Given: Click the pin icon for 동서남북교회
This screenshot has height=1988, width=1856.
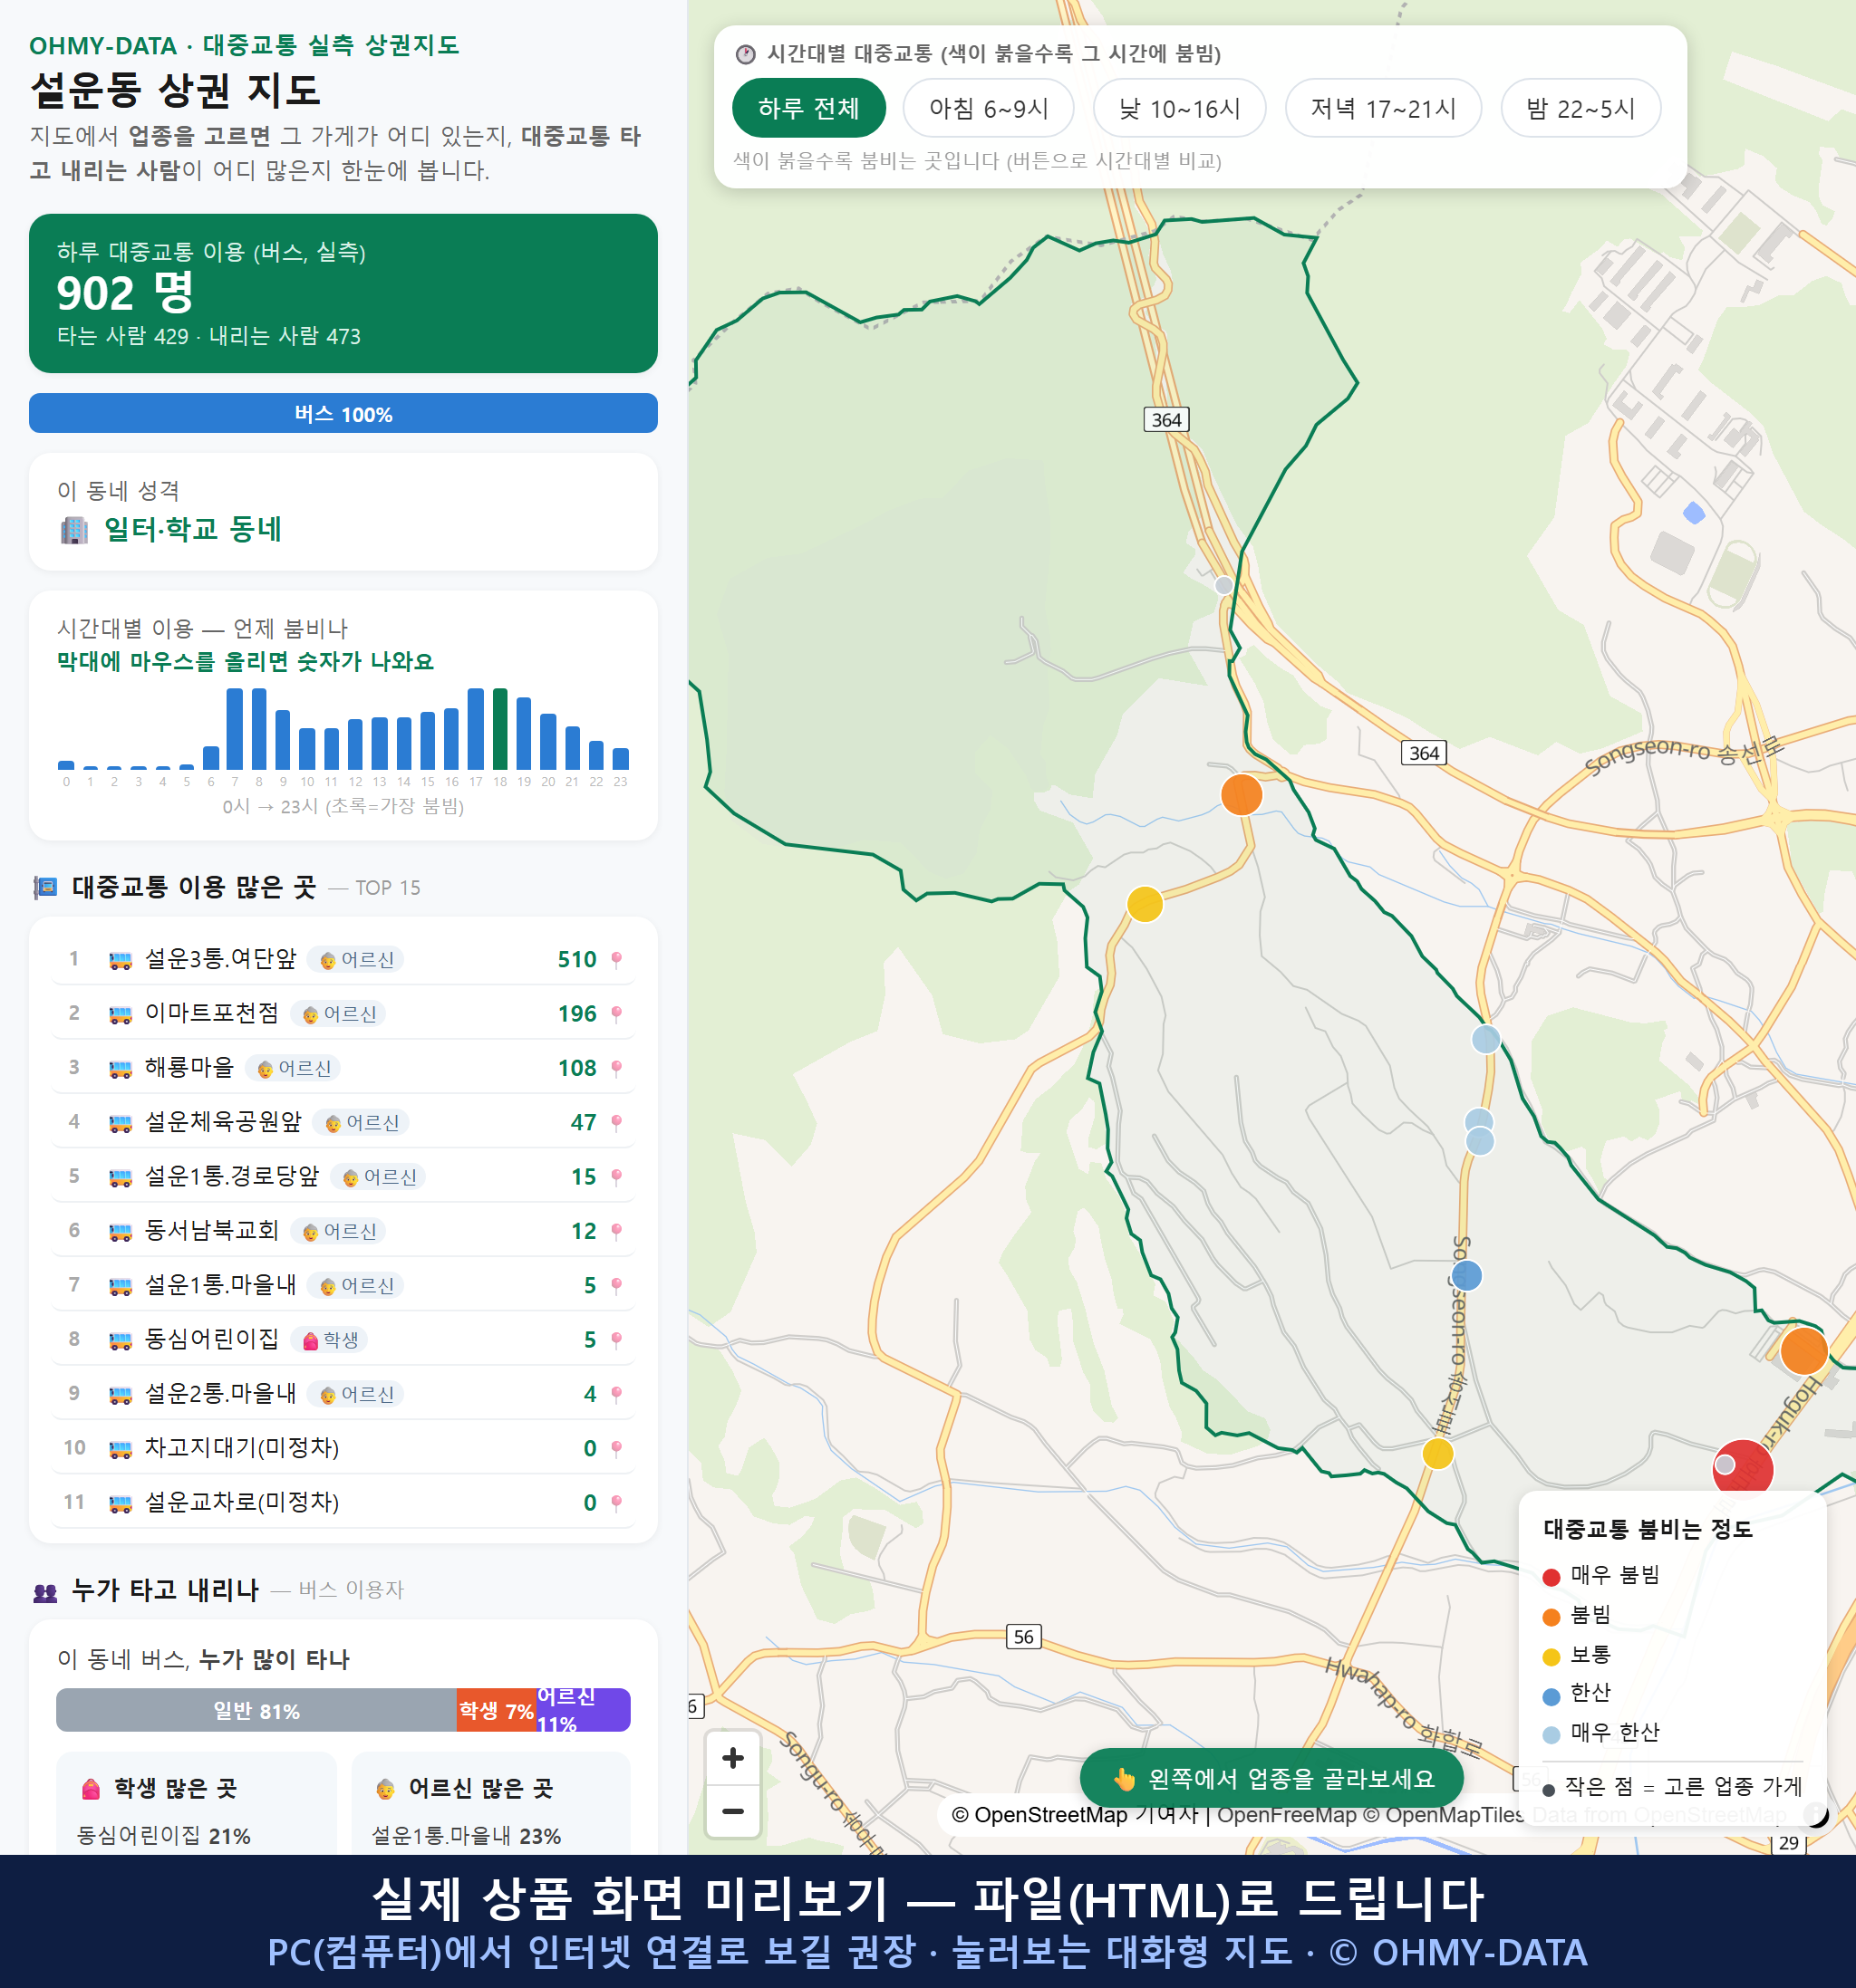Looking at the screenshot, I should coord(616,1231).
